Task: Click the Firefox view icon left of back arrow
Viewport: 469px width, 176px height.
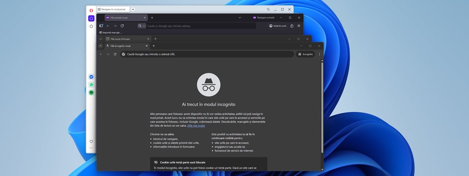Action: 101,26
